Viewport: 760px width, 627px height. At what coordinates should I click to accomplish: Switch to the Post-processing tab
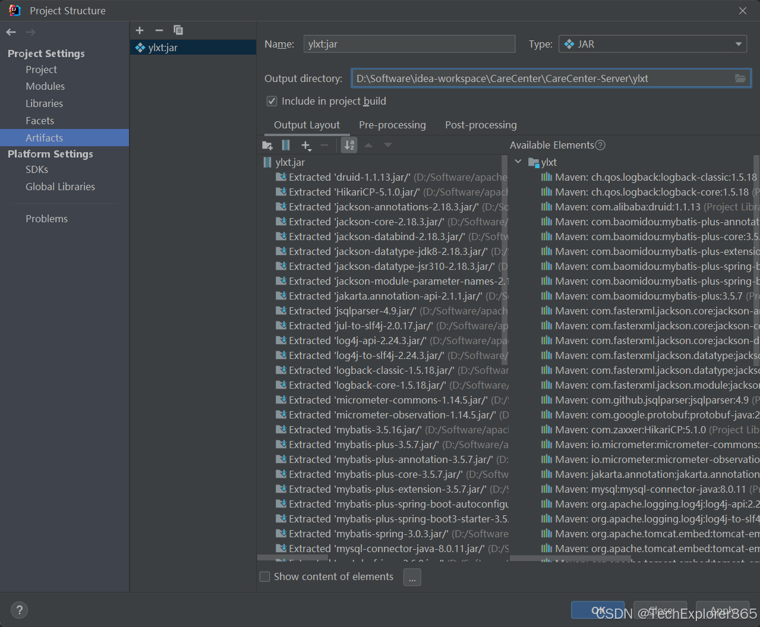(x=481, y=125)
